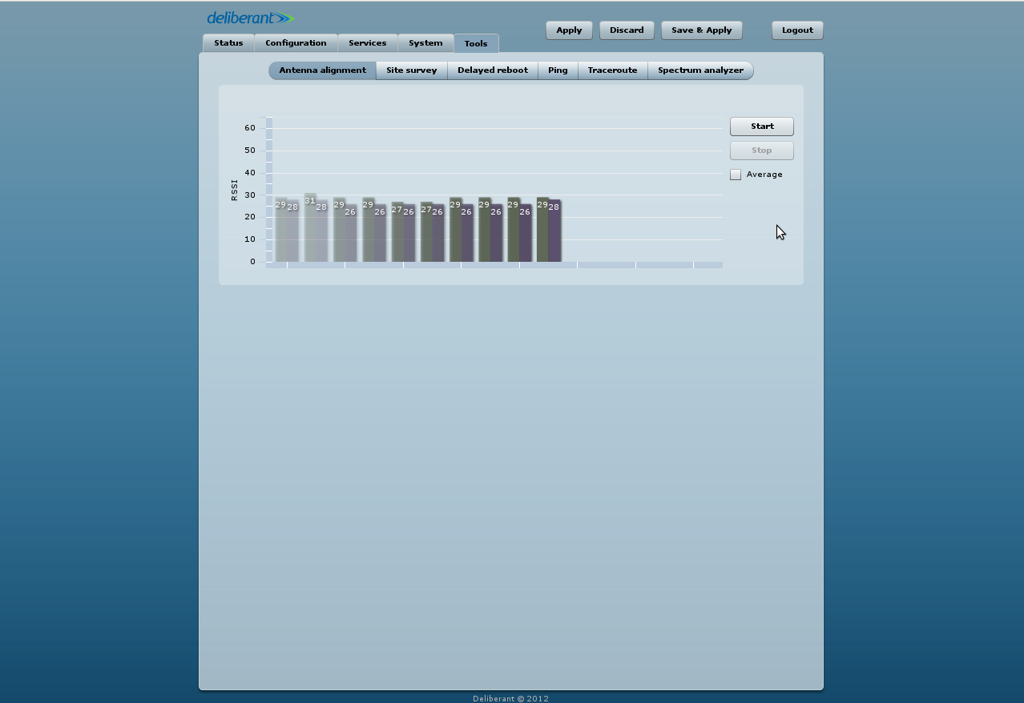
Task: Open the Site survey tool
Action: coord(411,70)
